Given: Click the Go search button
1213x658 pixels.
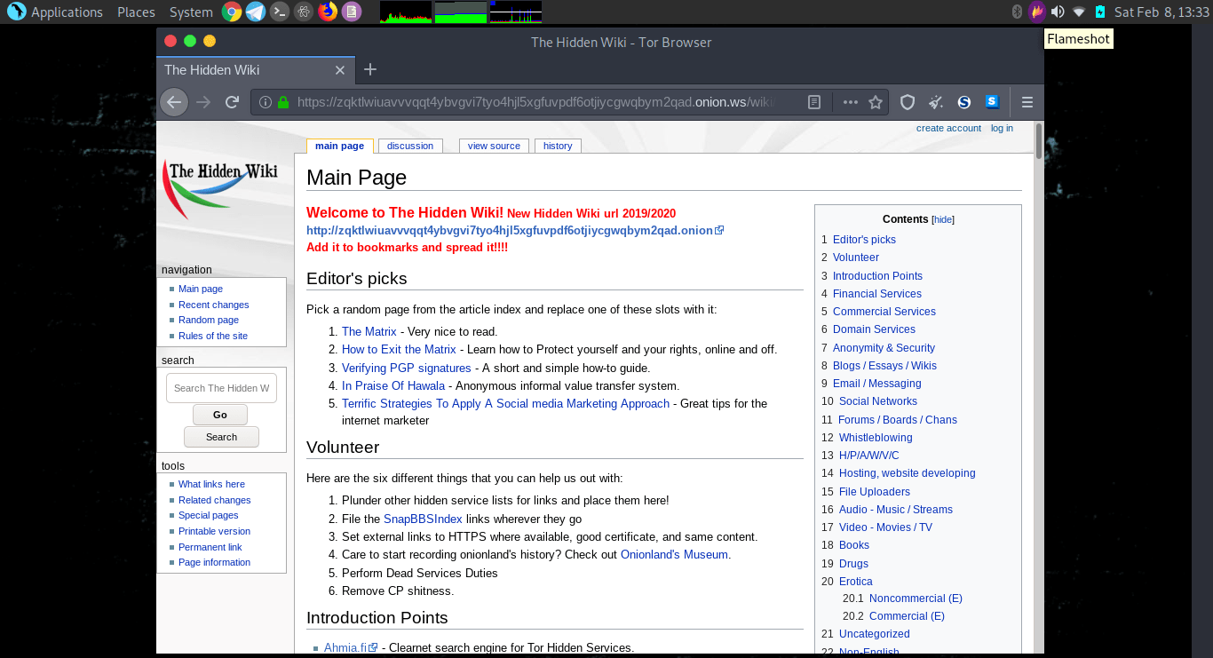Looking at the screenshot, I should tap(220, 415).
